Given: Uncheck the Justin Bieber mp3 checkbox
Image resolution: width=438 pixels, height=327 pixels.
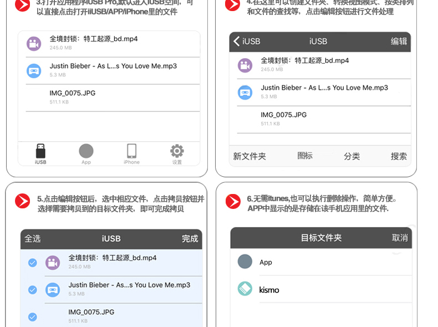Looking at the screenshot, I should tap(32, 289).
